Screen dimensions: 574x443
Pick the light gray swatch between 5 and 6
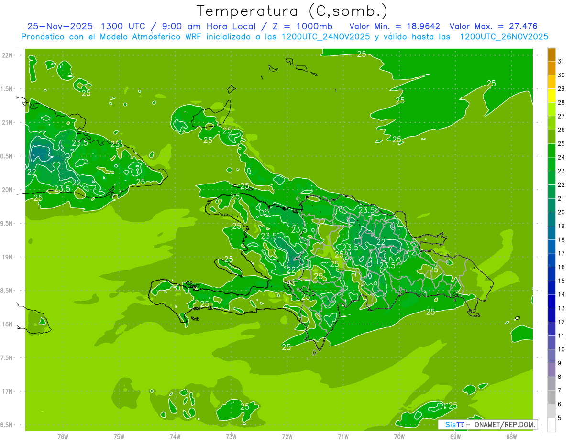tap(552, 411)
